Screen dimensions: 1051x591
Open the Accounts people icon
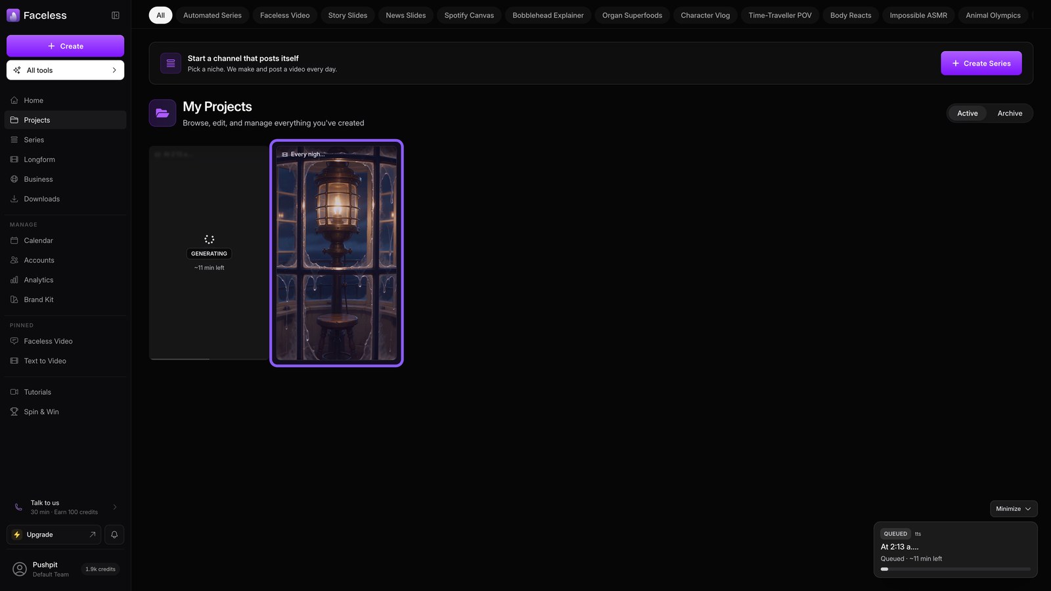coord(14,260)
